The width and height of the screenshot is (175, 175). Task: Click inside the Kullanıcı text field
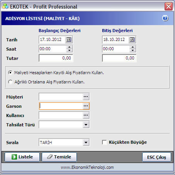pos(61,115)
